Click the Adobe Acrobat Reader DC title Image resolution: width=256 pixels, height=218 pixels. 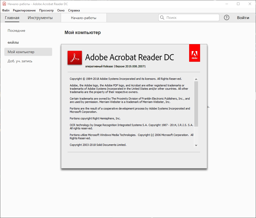pyautogui.click(x=130, y=57)
